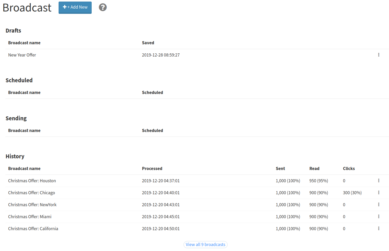Click the Read value in the California row

(x=319, y=229)
